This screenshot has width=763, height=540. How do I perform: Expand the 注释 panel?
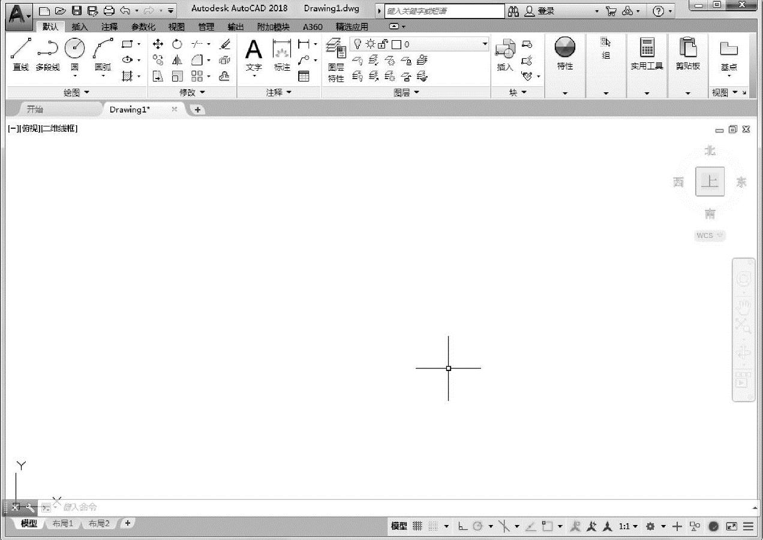[279, 92]
